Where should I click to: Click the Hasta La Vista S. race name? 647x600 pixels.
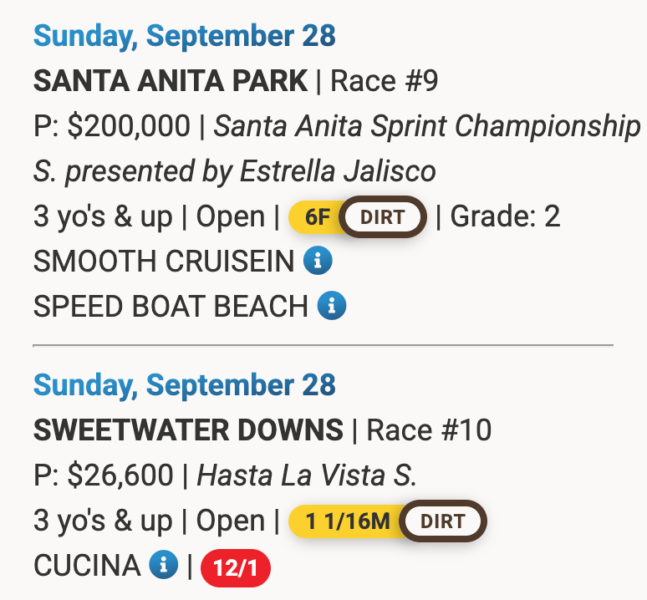pyautogui.click(x=306, y=475)
